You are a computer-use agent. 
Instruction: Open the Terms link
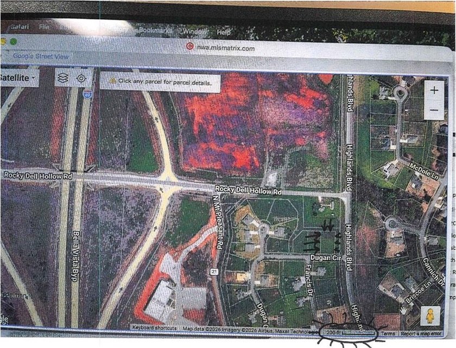[388, 334]
